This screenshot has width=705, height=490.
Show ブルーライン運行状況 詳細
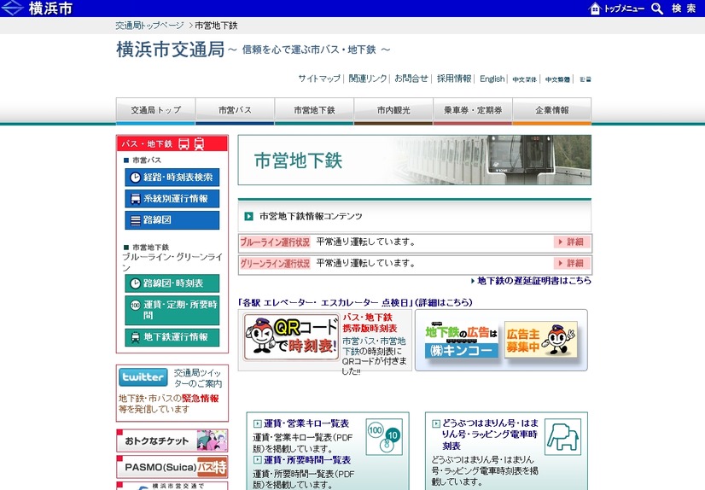click(572, 242)
